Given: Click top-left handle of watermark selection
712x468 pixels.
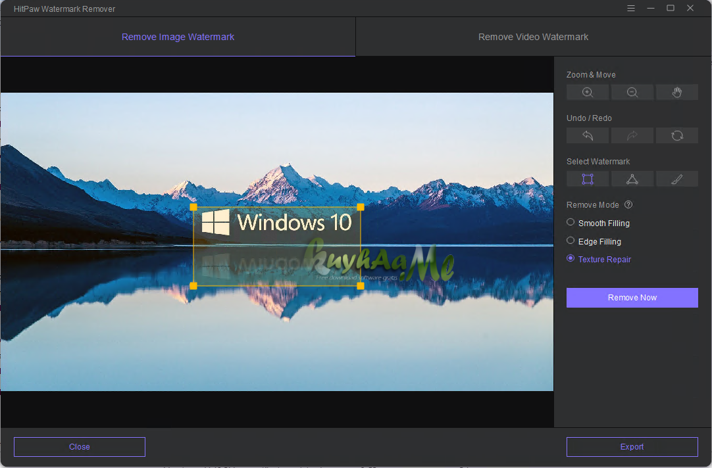Looking at the screenshot, I should 193,207.
